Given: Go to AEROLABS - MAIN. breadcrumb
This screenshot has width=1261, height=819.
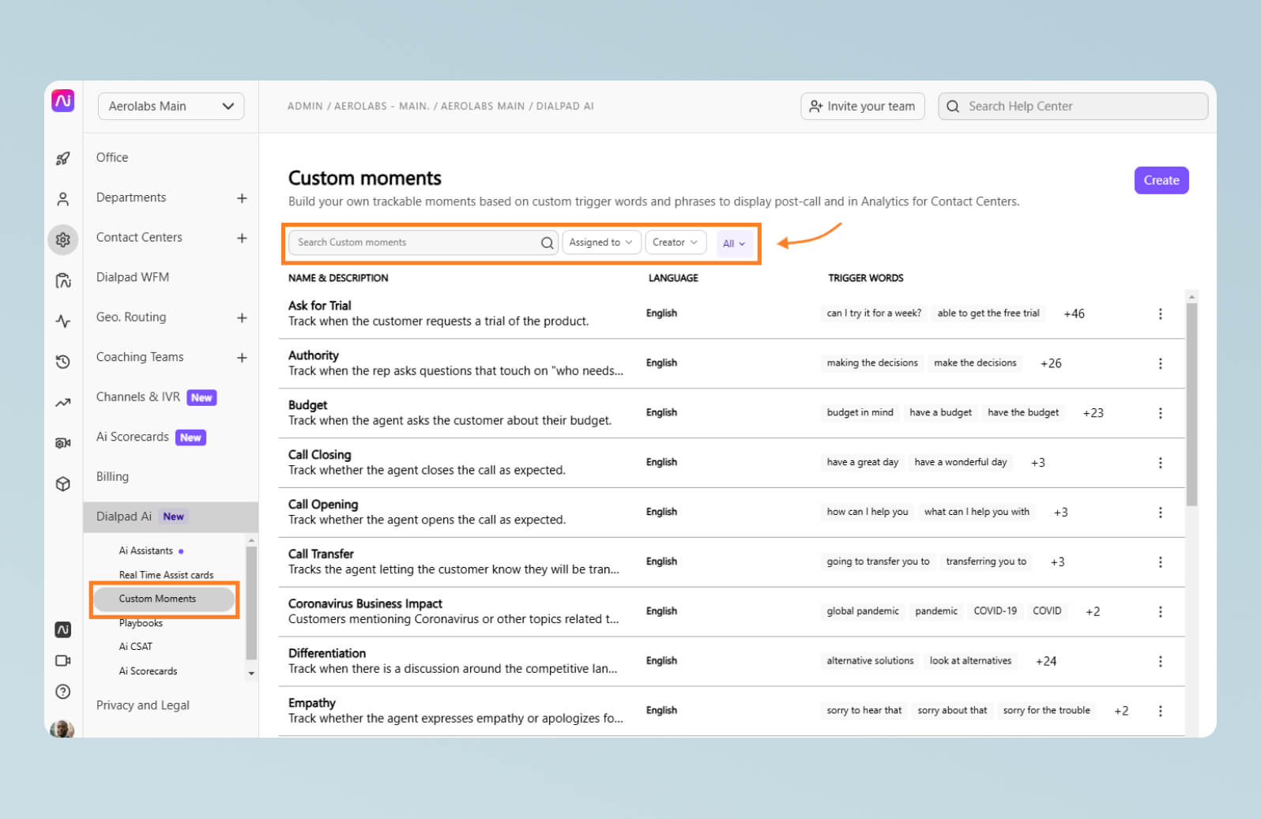Looking at the screenshot, I should [x=382, y=106].
